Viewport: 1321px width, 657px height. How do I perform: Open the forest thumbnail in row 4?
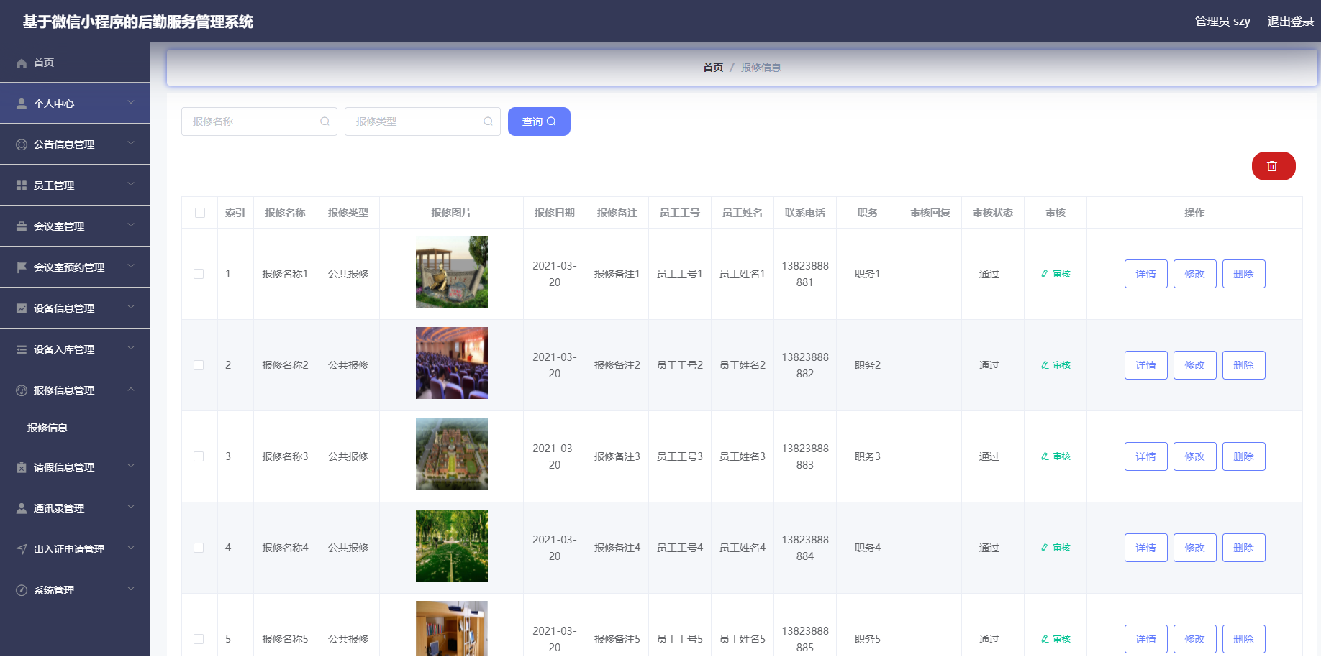coord(452,546)
